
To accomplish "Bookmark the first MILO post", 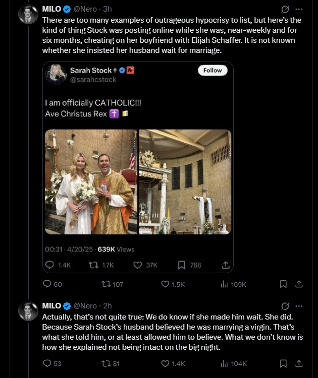I will [x=283, y=284].
